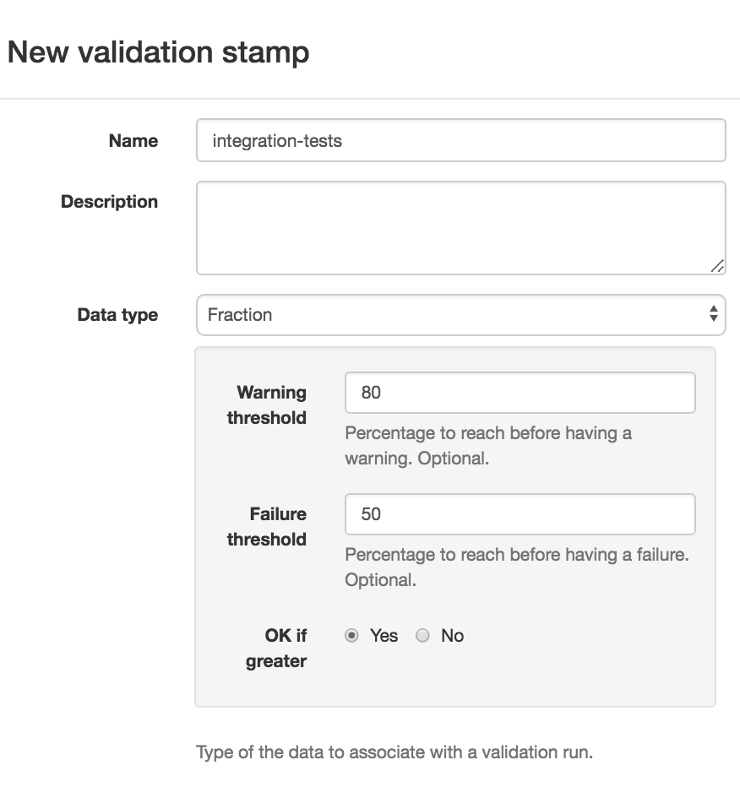The width and height of the screenshot is (740, 787).
Task: Click inside the Description text area
Action: point(460,227)
